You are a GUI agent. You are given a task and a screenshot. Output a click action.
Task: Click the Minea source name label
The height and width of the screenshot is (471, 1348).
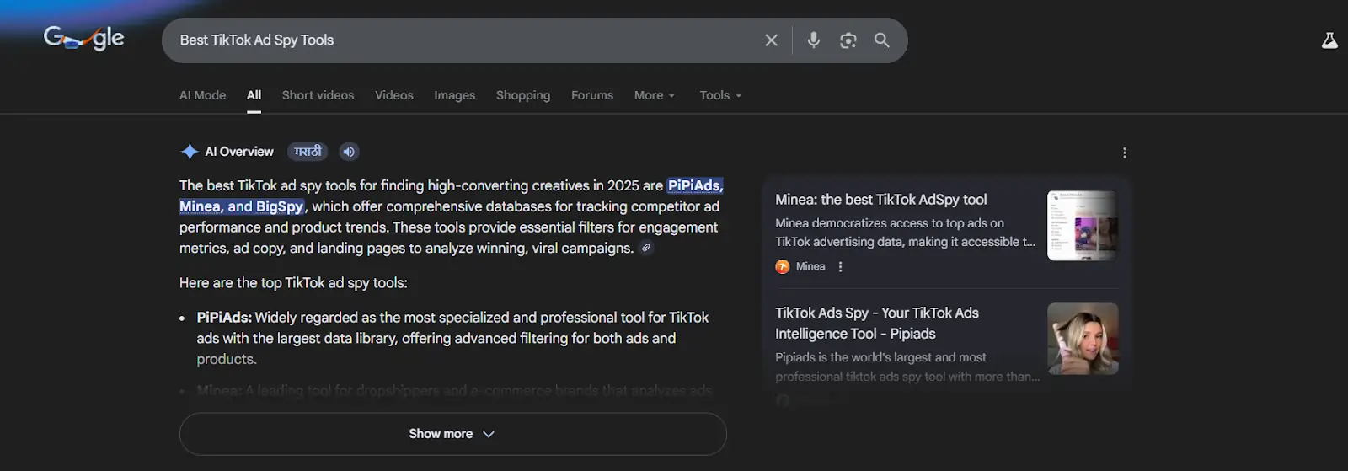tap(810, 266)
